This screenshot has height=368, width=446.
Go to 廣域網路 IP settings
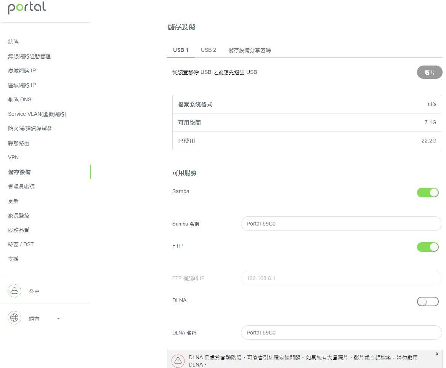(22, 71)
